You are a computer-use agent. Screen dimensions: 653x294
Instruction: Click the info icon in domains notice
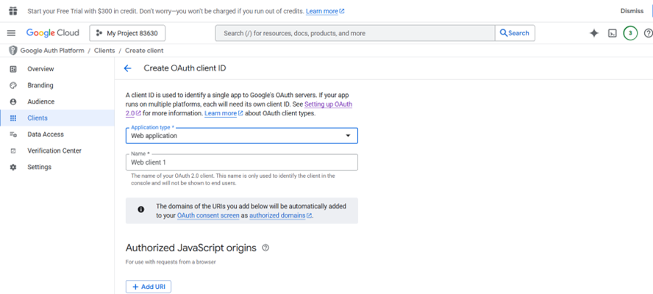coord(140,209)
